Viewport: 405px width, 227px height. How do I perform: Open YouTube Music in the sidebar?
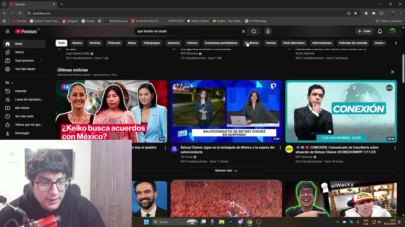24,69
